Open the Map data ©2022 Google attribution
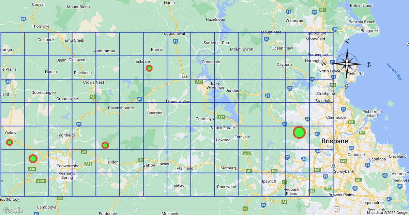The height and width of the screenshot is (215, 409). [387, 213]
